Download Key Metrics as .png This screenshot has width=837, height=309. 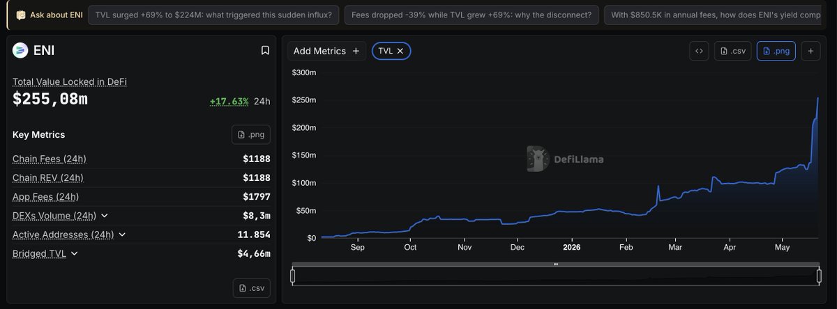(251, 134)
